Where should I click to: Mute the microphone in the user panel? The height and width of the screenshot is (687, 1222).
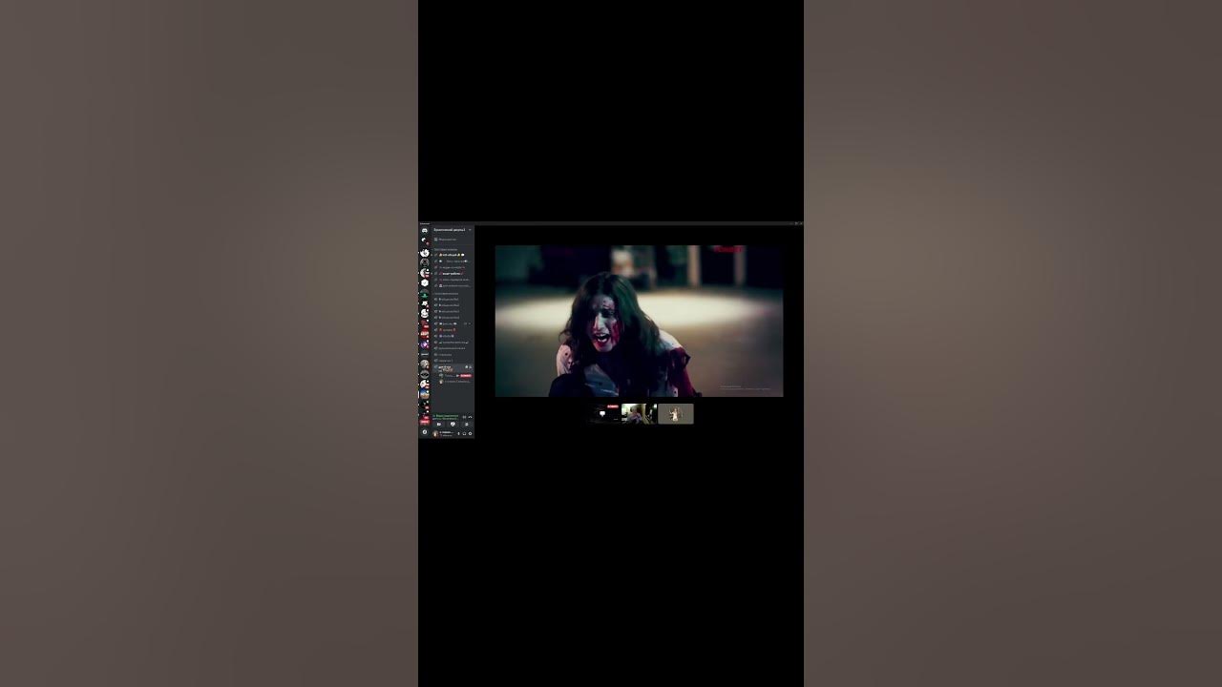coord(458,433)
